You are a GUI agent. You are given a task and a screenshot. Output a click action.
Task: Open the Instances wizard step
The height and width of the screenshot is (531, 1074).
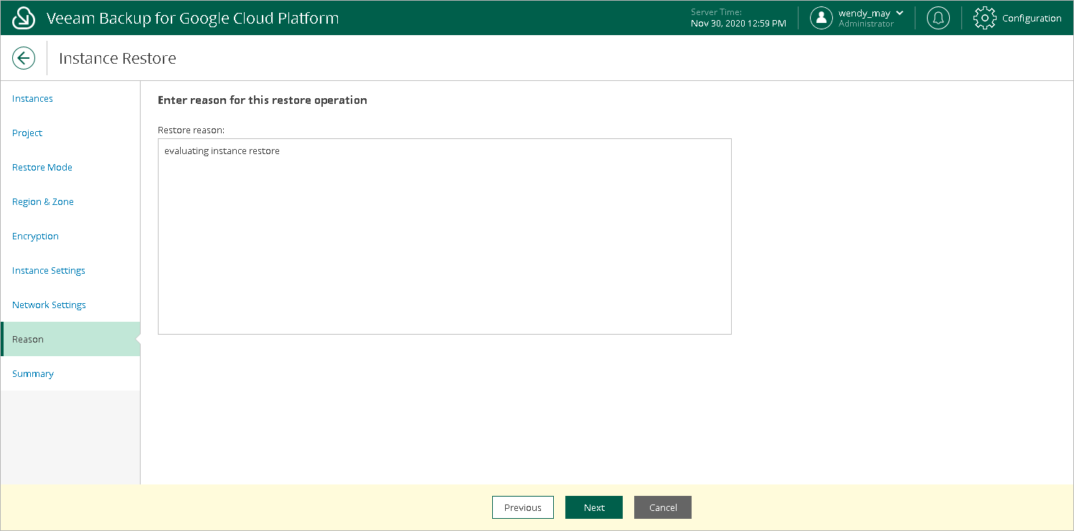(x=70, y=98)
